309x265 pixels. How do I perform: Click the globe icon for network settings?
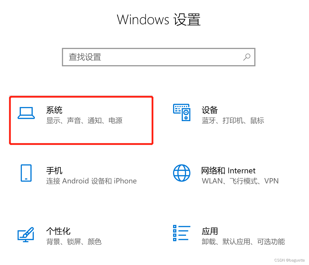pyautogui.click(x=182, y=173)
